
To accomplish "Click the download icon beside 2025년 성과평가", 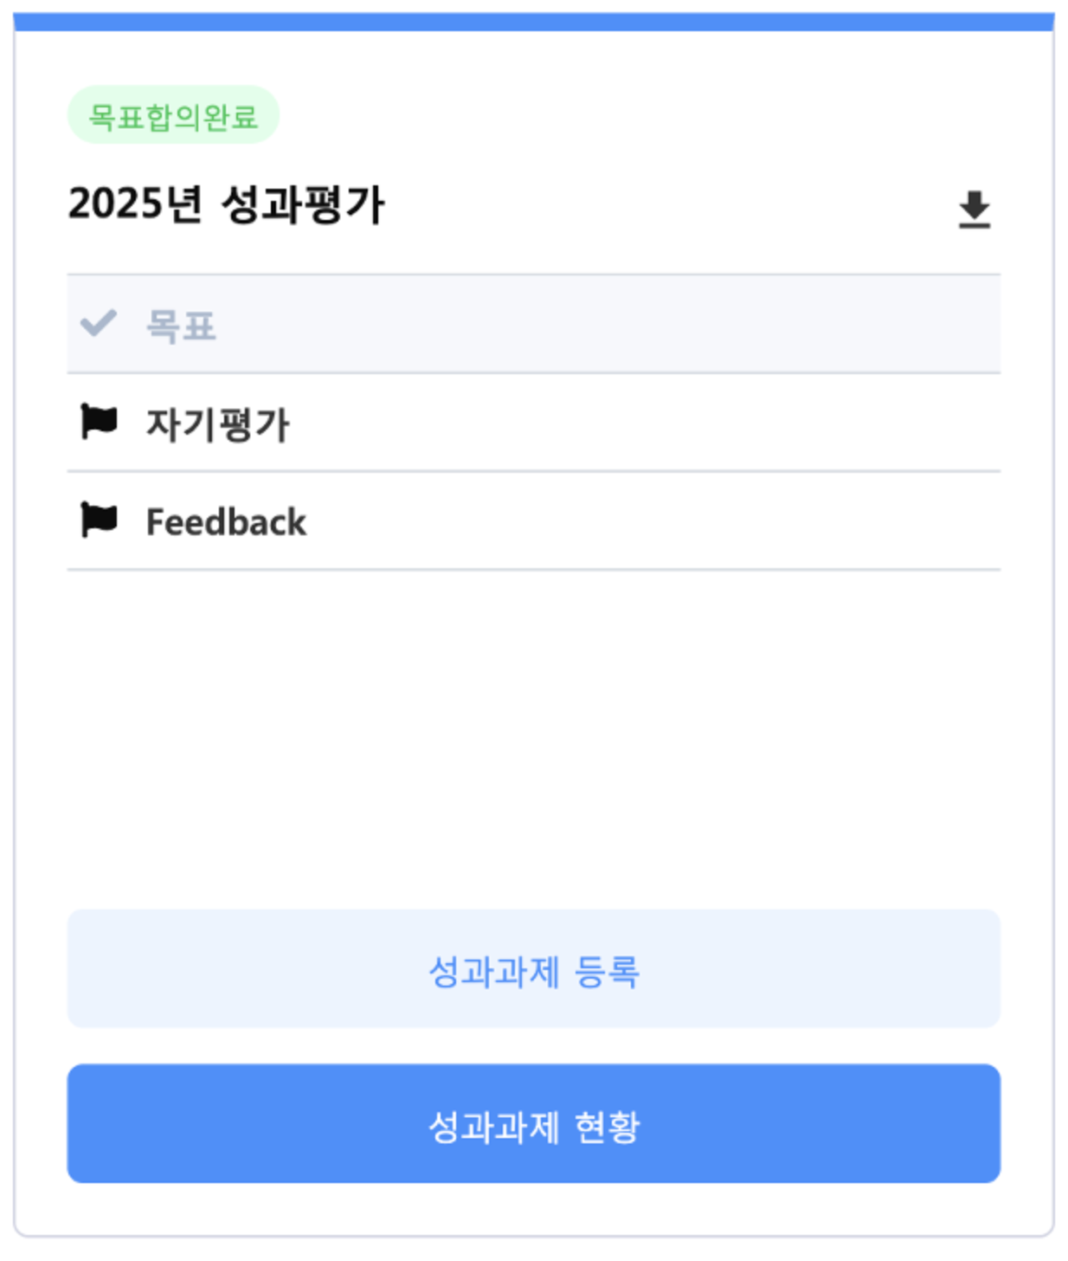I will point(974,210).
